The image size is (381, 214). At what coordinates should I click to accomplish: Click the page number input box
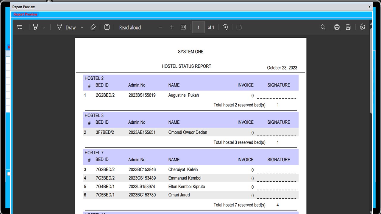point(198,27)
